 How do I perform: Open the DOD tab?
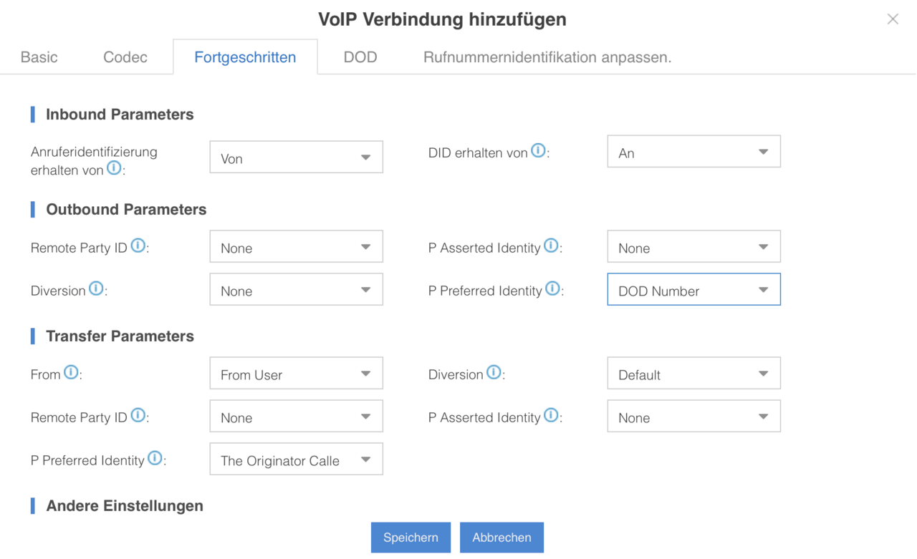tap(360, 57)
